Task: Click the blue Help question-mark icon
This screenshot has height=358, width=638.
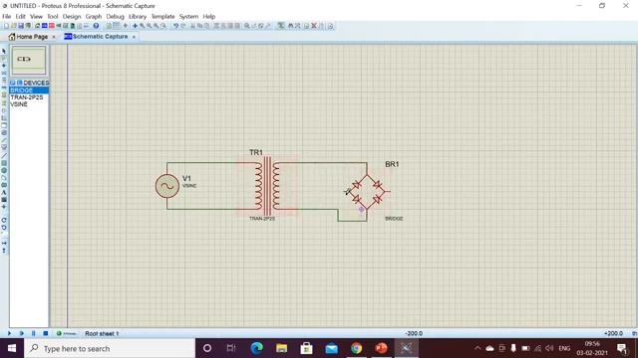Action: tap(96, 26)
